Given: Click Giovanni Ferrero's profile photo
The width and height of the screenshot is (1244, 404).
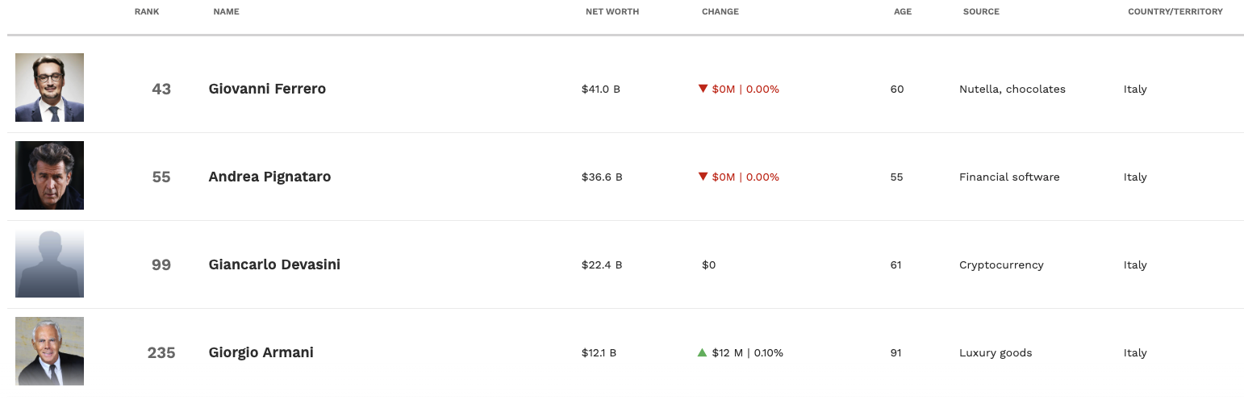Looking at the screenshot, I should (x=49, y=88).
